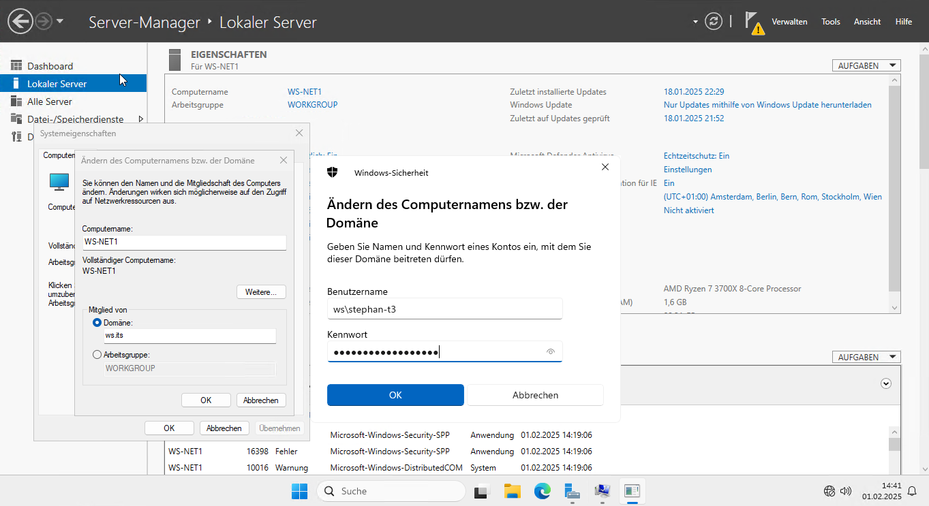
Task: Click the Weitere... button
Action: tap(261, 292)
